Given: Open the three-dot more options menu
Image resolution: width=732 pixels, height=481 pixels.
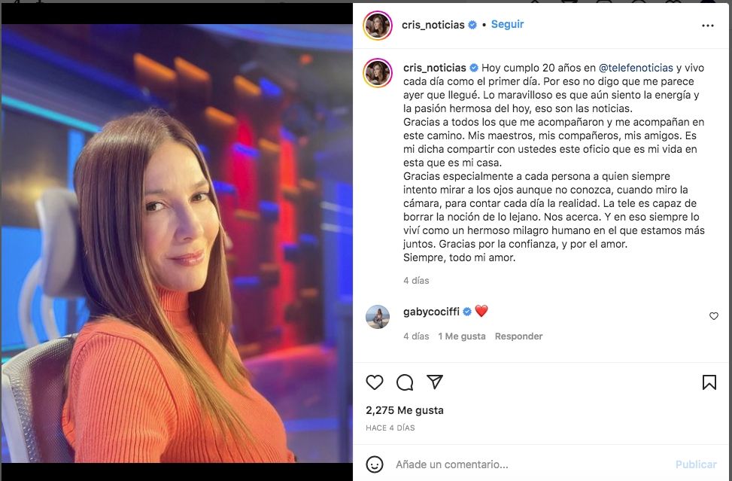Looking at the screenshot, I should (x=708, y=26).
